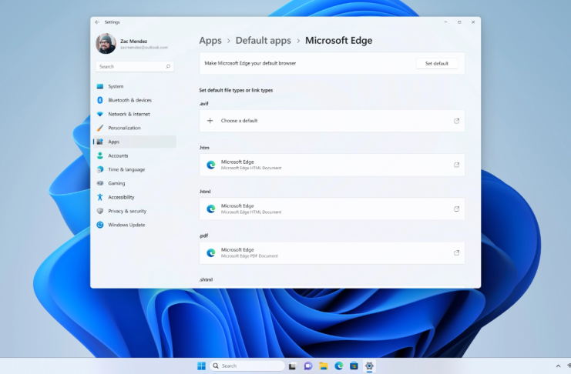
Task: Click the magnifier icon in Settings search
Action: pos(168,67)
